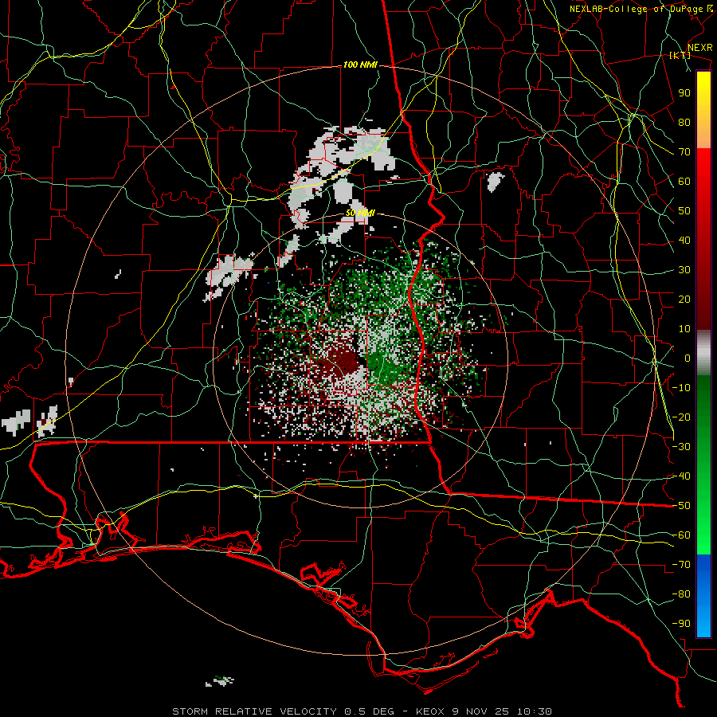Click the positive 30 knot scale label
Image resolution: width=717 pixels, height=717 pixels.
684,270
